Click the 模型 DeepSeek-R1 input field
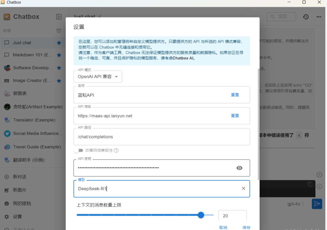This screenshot has width=327, height=230. [162, 189]
